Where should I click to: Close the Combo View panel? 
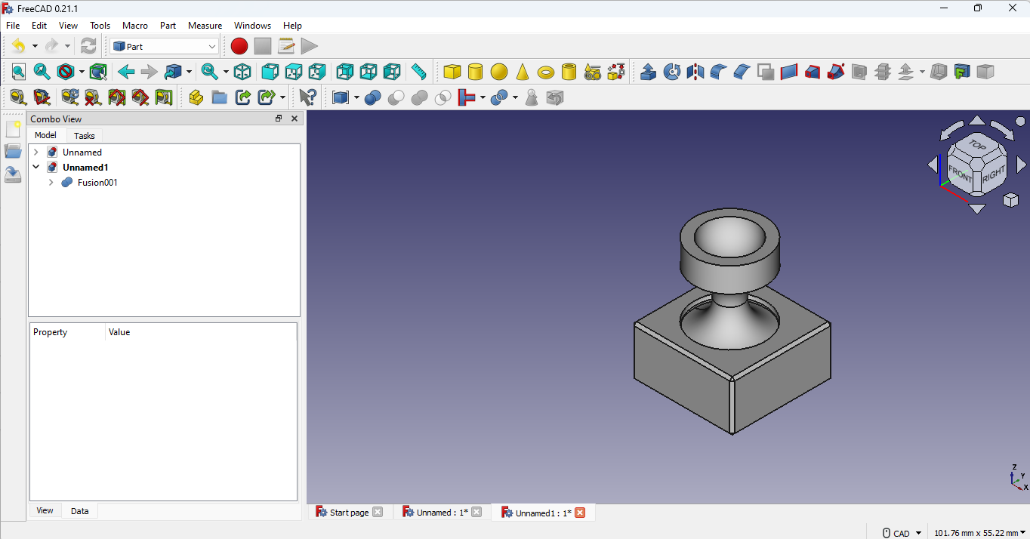(x=295, y=119)
